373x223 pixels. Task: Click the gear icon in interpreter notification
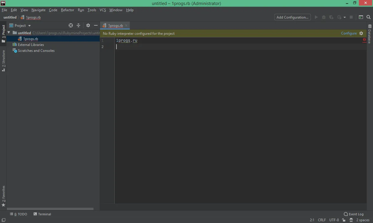click(361, 33)
